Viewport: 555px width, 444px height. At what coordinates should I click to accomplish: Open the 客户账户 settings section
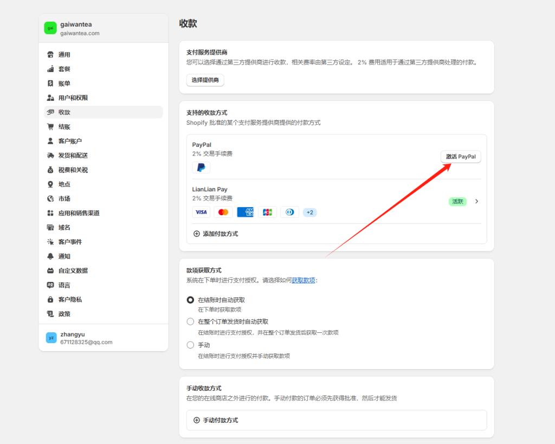pos(51,140)
